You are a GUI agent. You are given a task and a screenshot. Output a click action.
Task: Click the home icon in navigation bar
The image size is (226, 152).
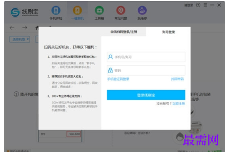tap(37, 28)
